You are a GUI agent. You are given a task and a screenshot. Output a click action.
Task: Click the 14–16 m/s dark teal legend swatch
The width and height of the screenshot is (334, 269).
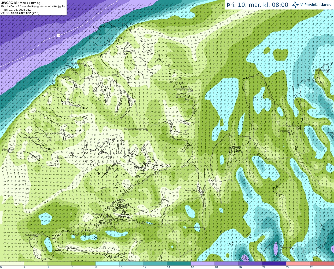coord(179,264)
